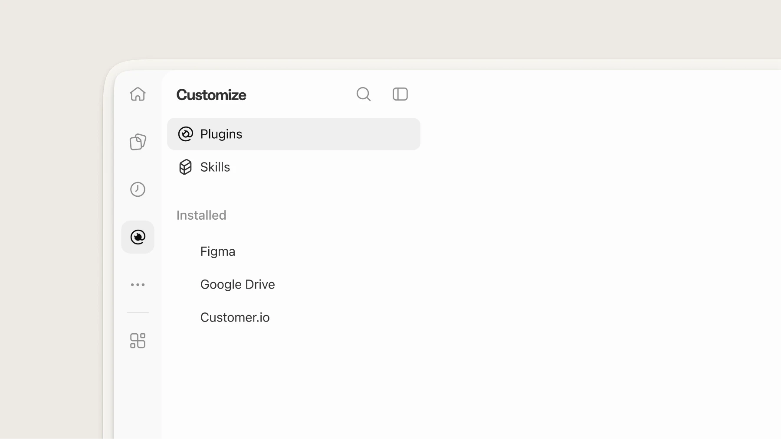
Task: Open the three-dots more menu
Action: pos(138,285)
